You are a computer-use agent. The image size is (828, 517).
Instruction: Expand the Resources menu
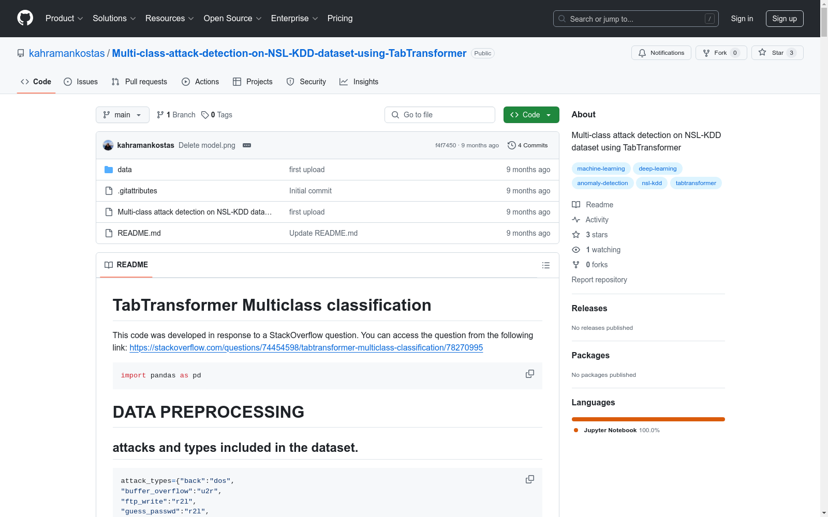[170, 18]
